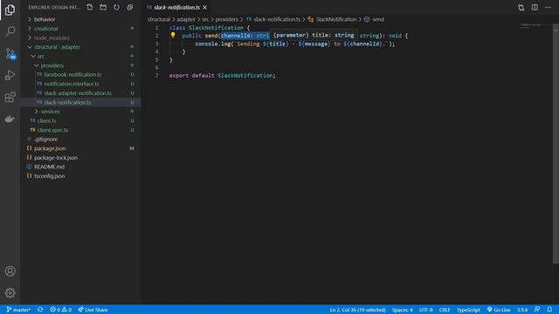Select slack-notification.ts in explorer
The image size is (559, 314).
tap(80, 102)
